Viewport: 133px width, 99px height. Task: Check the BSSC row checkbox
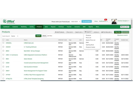[3, 51]
